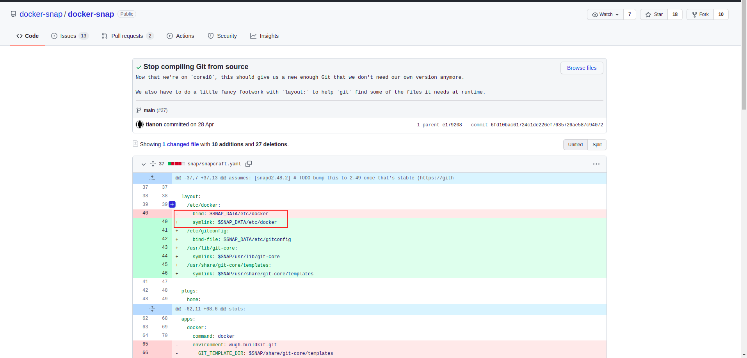The height and width of the screenshot is (358, 747).
Task: Add a comment on line 39
Action: click(172, 204)
